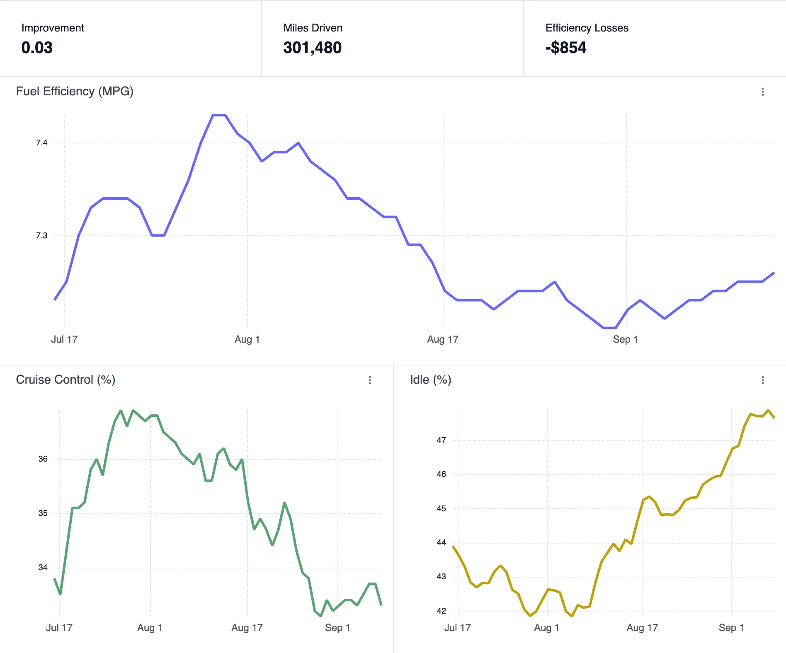
Task: Click the 47 label on Idle axis
Action: tap(441, 440)
